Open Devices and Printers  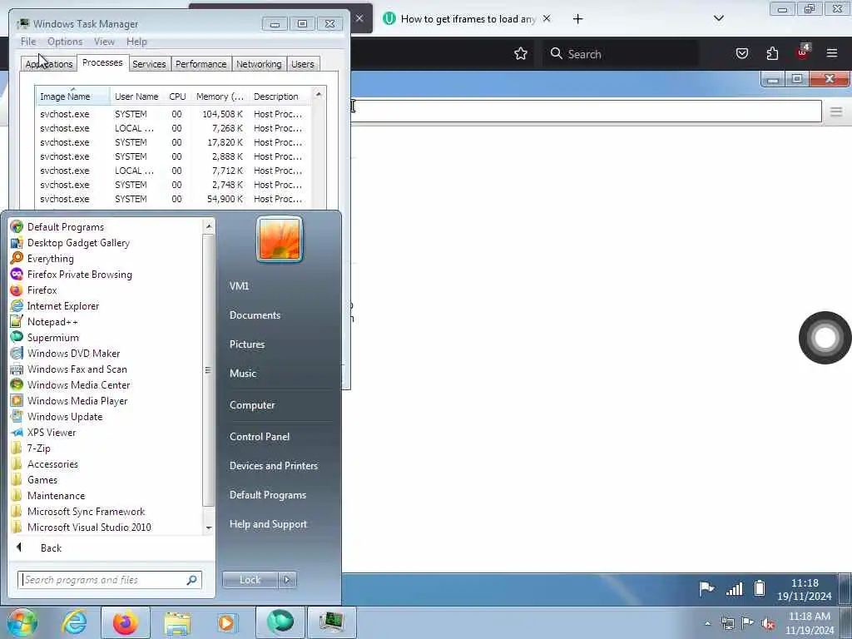point(273,466)
